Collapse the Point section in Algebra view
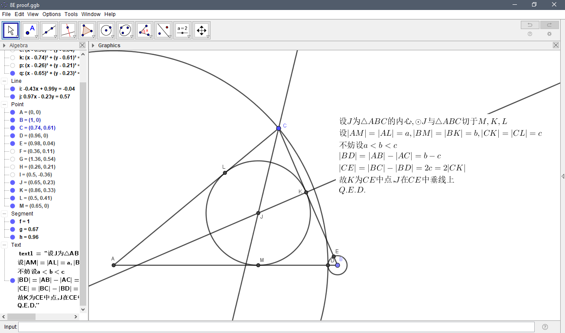 pos(3,104)
